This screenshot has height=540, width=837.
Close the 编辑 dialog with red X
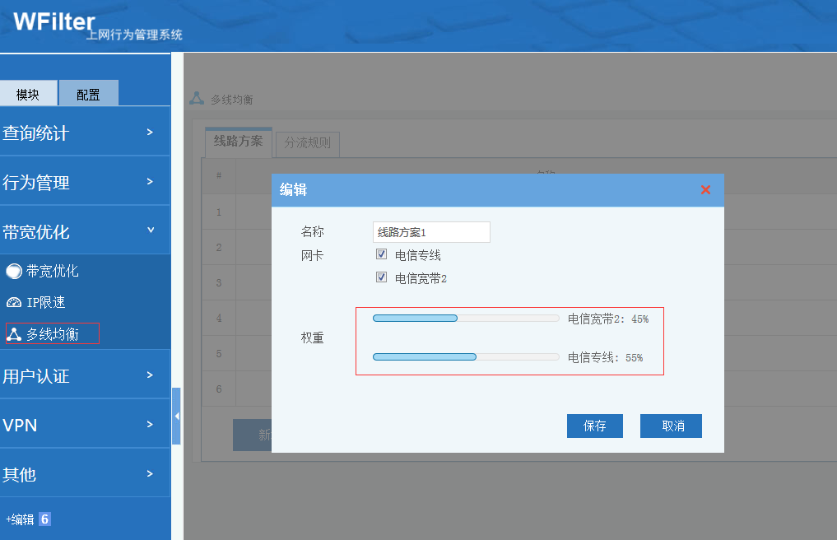pos(705,190)
